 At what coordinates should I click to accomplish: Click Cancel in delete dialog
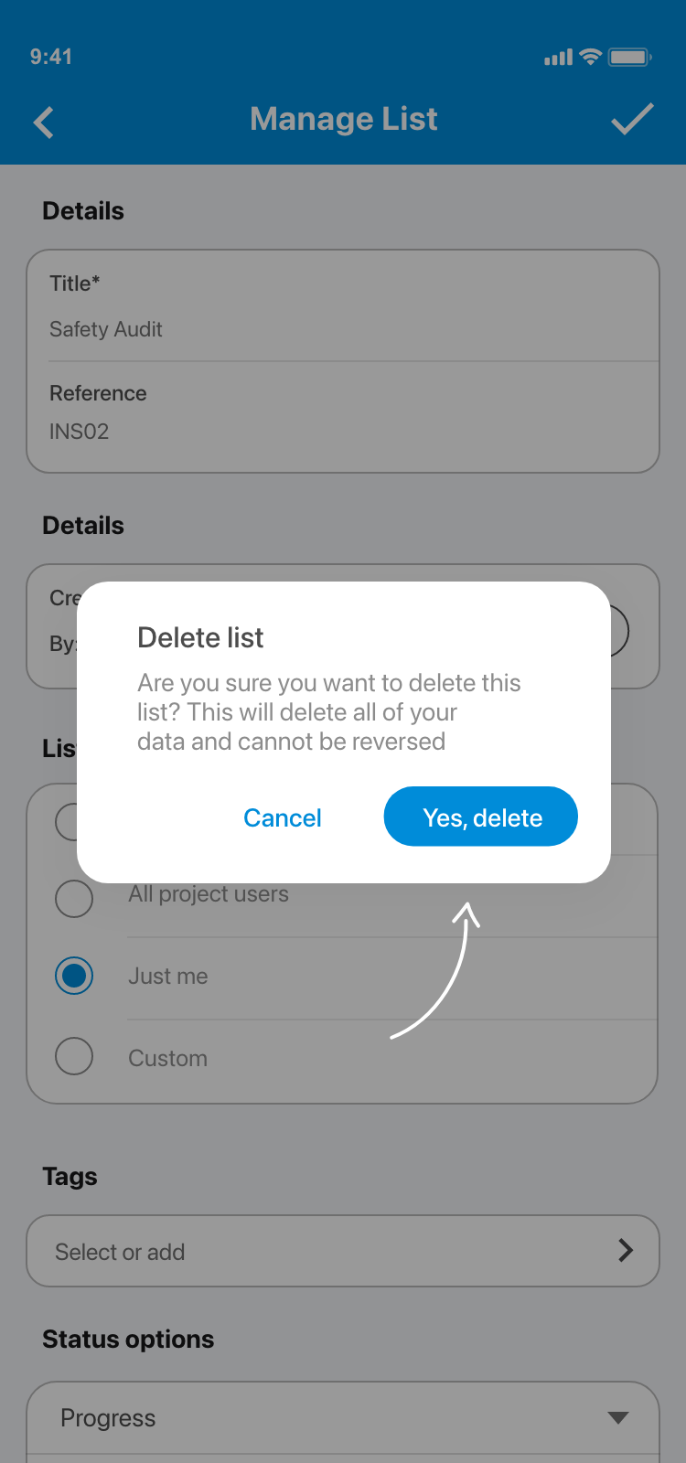283,817
